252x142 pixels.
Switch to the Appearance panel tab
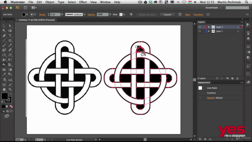pos(204,82)
